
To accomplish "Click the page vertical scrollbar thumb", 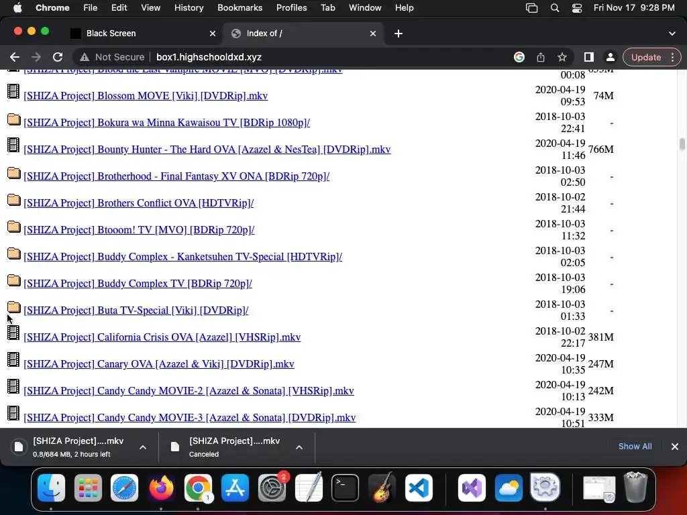I will tap(682, 144).
